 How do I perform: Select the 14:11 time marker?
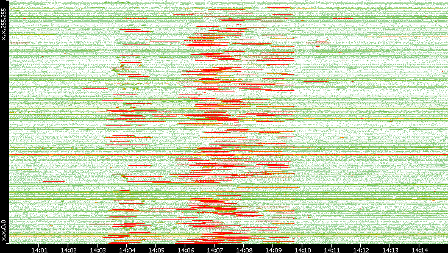pos(332,249)
